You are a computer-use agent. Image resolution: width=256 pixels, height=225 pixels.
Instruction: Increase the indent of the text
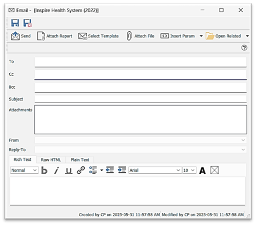point(122,170)
